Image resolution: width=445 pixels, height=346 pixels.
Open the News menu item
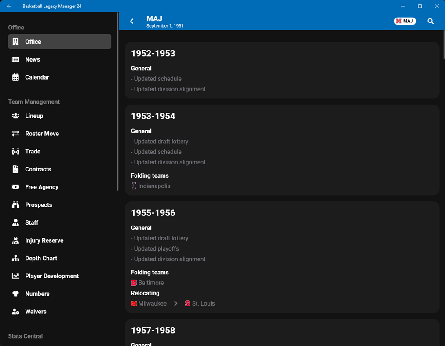click(x=60, y=59)
